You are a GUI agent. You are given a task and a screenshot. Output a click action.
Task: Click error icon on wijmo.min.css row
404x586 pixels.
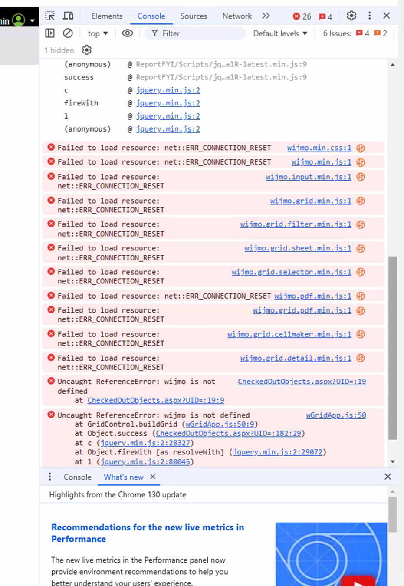pos(51,148)
